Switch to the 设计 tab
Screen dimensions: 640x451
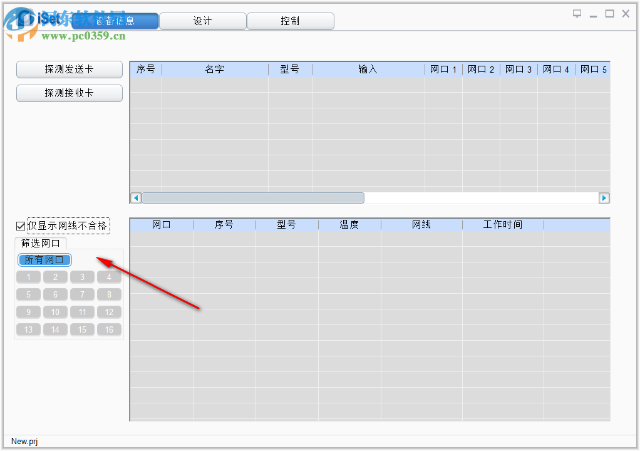pos(202,21)
